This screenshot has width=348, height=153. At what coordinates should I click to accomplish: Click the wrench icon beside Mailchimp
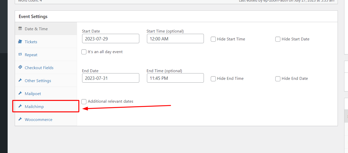pyautogui.click(x=20, y=106)
